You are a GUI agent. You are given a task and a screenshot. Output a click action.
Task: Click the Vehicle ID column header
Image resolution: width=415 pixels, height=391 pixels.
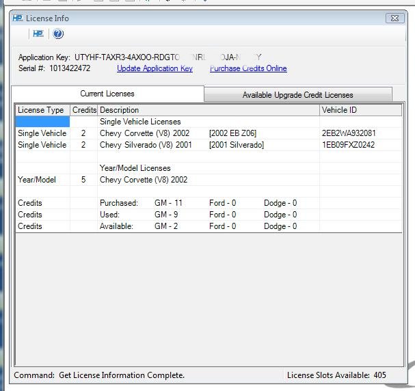[360, 110]
